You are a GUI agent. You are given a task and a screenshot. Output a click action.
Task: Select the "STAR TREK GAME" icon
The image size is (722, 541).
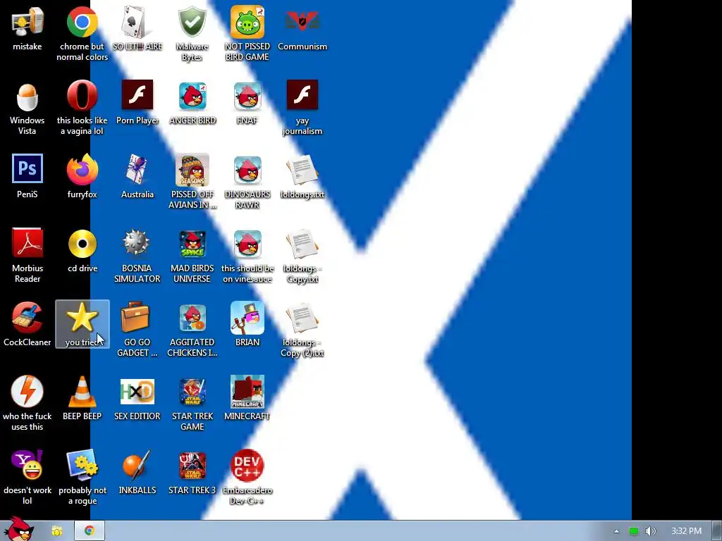(x=192, y=392)
